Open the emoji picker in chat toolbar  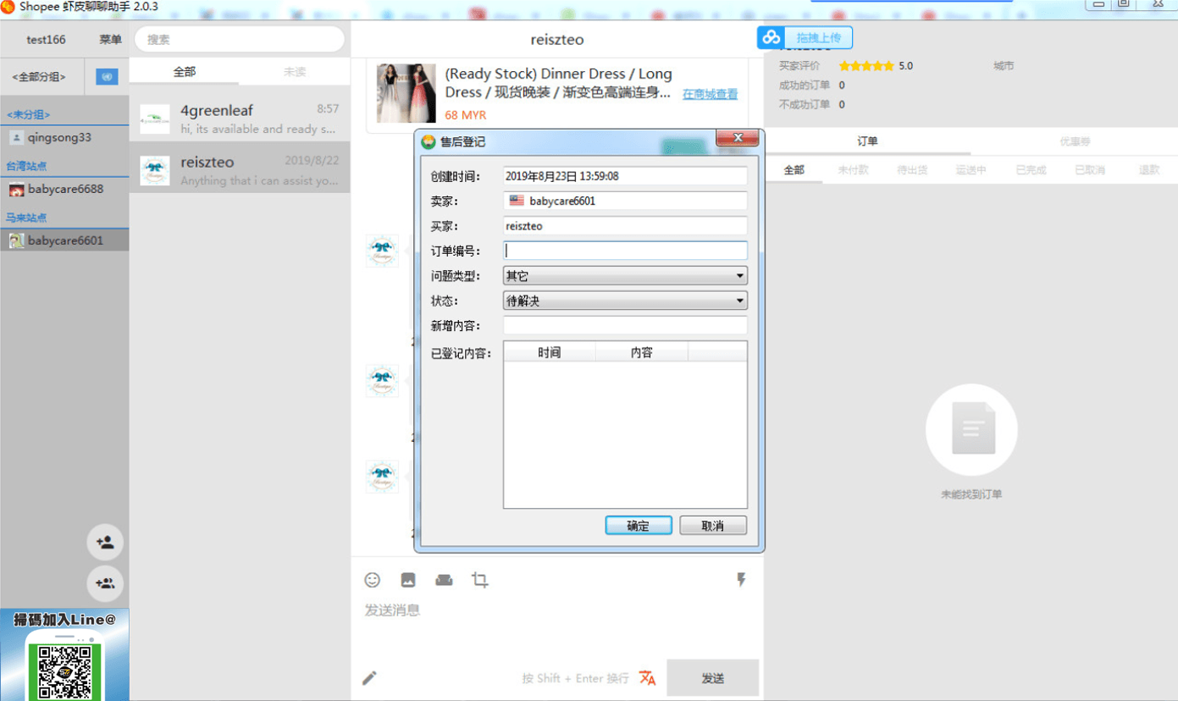(373, 580)
